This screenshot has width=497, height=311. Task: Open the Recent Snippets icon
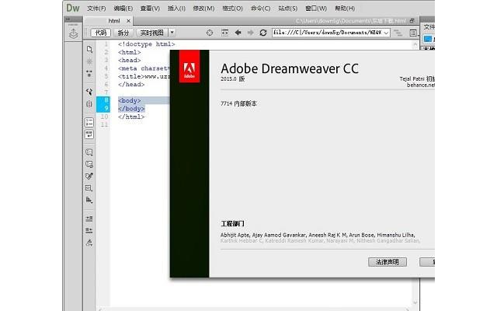(x=89, y=188)
